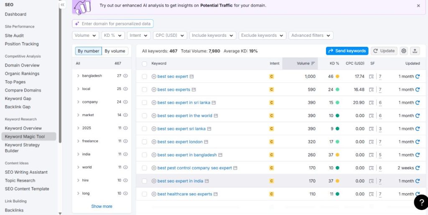This screenshot has width=428, height=215.
Task: Refresh 'best seo expert london' row
Action: 418,142
